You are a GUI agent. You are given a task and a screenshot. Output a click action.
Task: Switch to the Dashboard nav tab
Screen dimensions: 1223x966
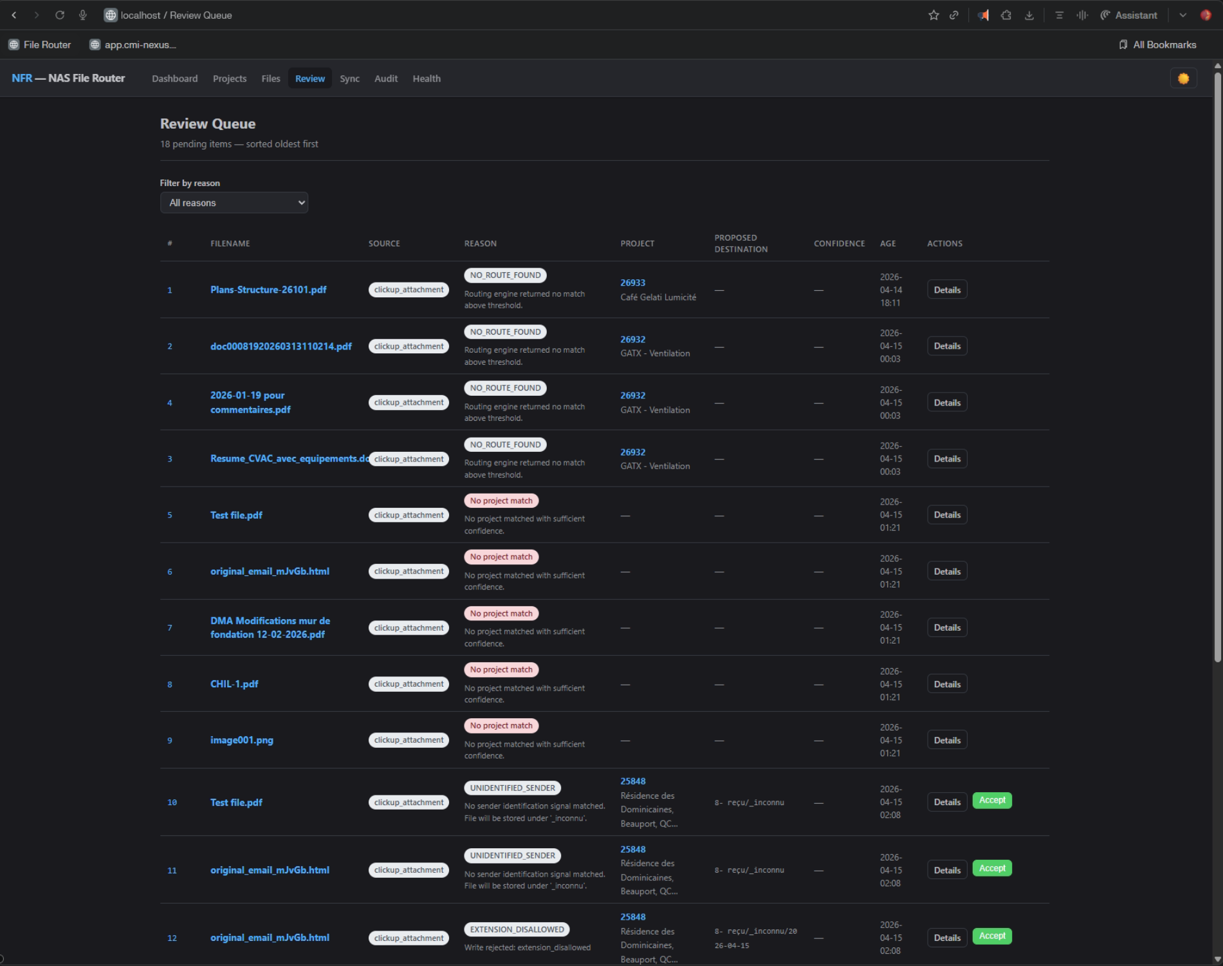click(x=174, y=79)
